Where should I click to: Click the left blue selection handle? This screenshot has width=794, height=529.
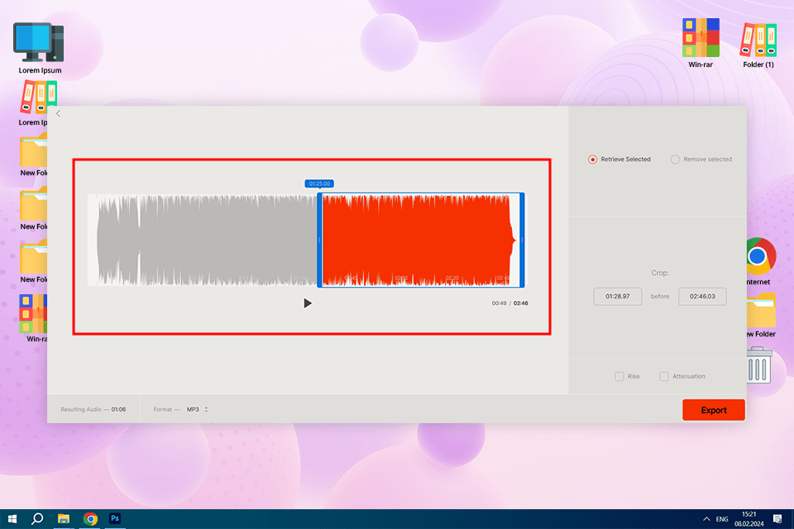click(x=319, y=240)
